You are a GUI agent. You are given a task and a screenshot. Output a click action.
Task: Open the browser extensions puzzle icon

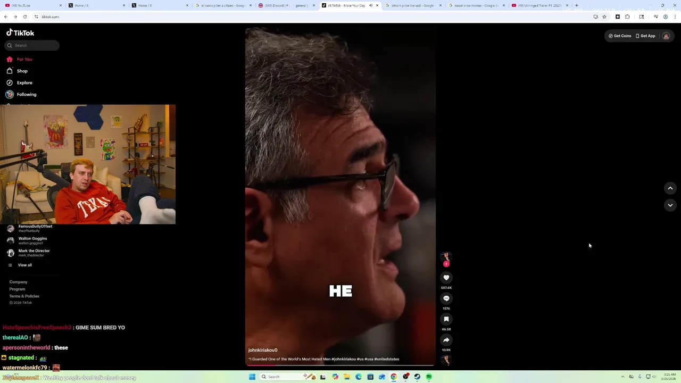pos(627,16)
